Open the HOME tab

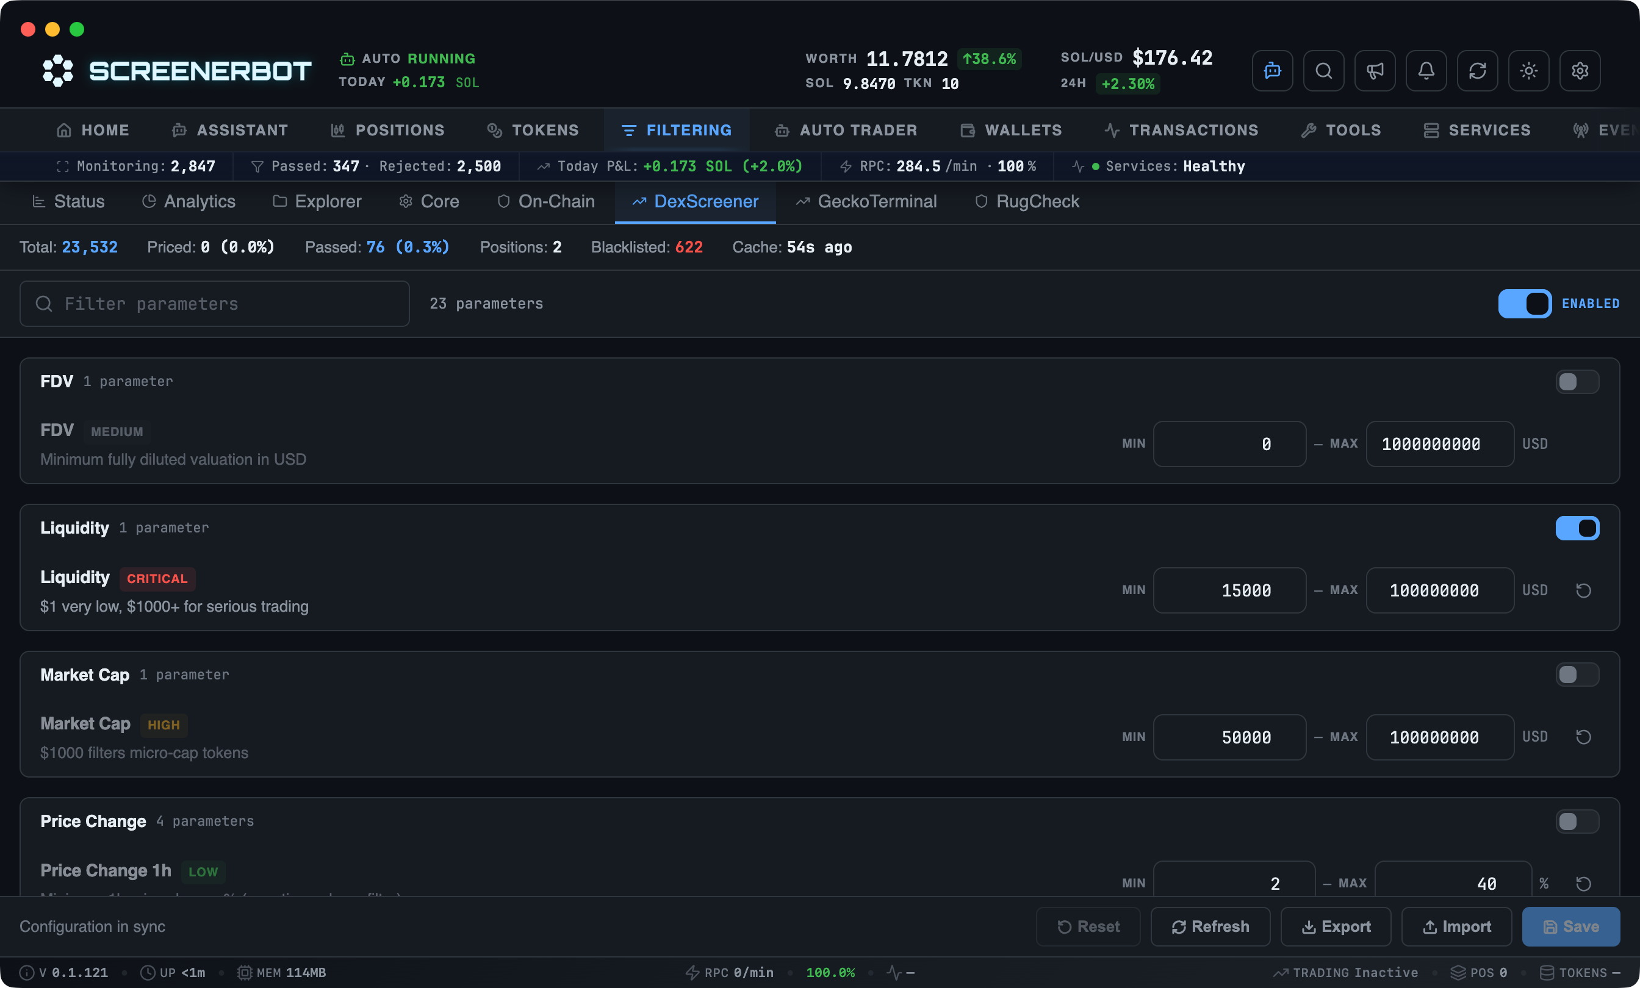(93, 130)
